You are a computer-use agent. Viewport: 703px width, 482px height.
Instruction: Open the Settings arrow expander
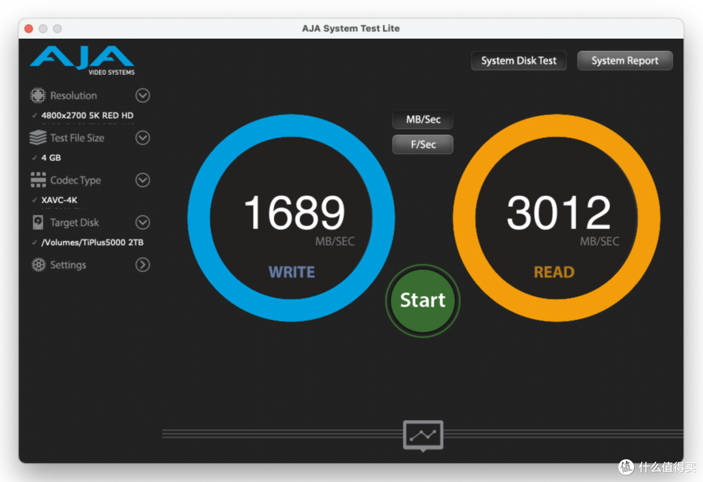coord(143,265)
